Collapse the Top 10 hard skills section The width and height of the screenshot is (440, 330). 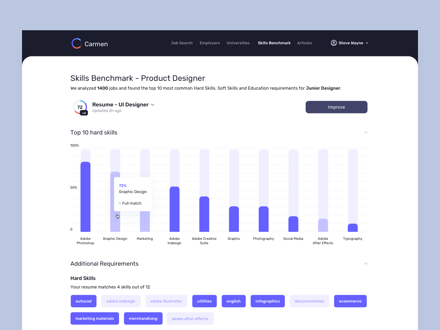pyautogui.click(x=366, y=132)
